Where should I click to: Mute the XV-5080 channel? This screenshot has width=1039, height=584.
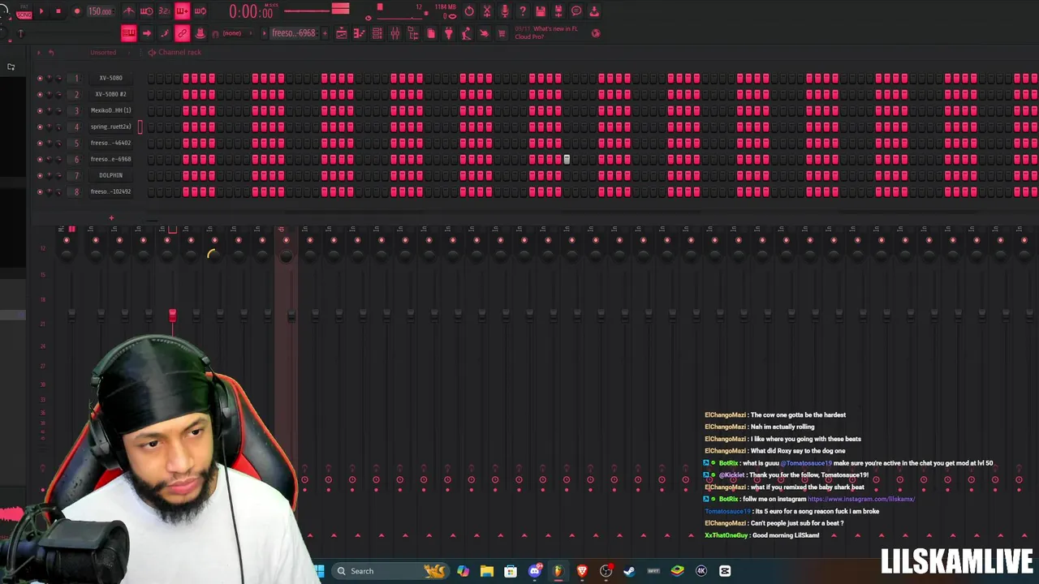[40, 78]
